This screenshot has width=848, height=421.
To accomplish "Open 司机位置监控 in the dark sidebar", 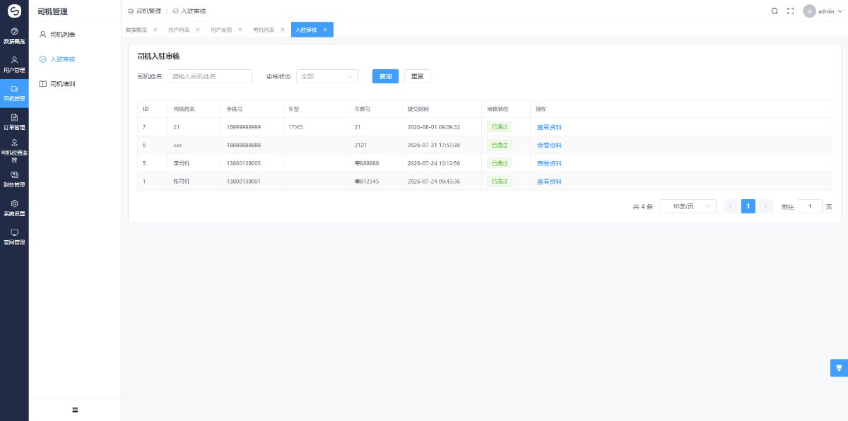I will pos(14,151).
